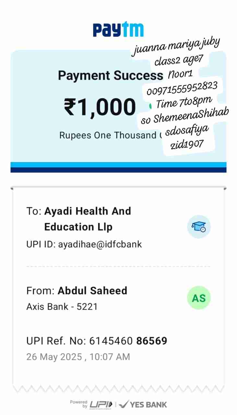Click the Paytm logo at top
The height and width of the screenshot is (415, 237).
118,30
